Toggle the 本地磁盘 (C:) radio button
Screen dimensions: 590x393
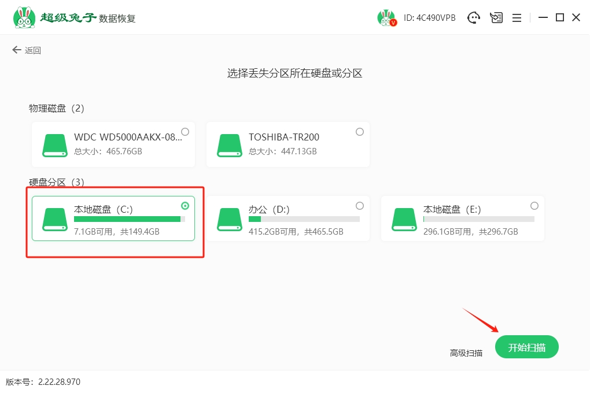coord(185,206)
